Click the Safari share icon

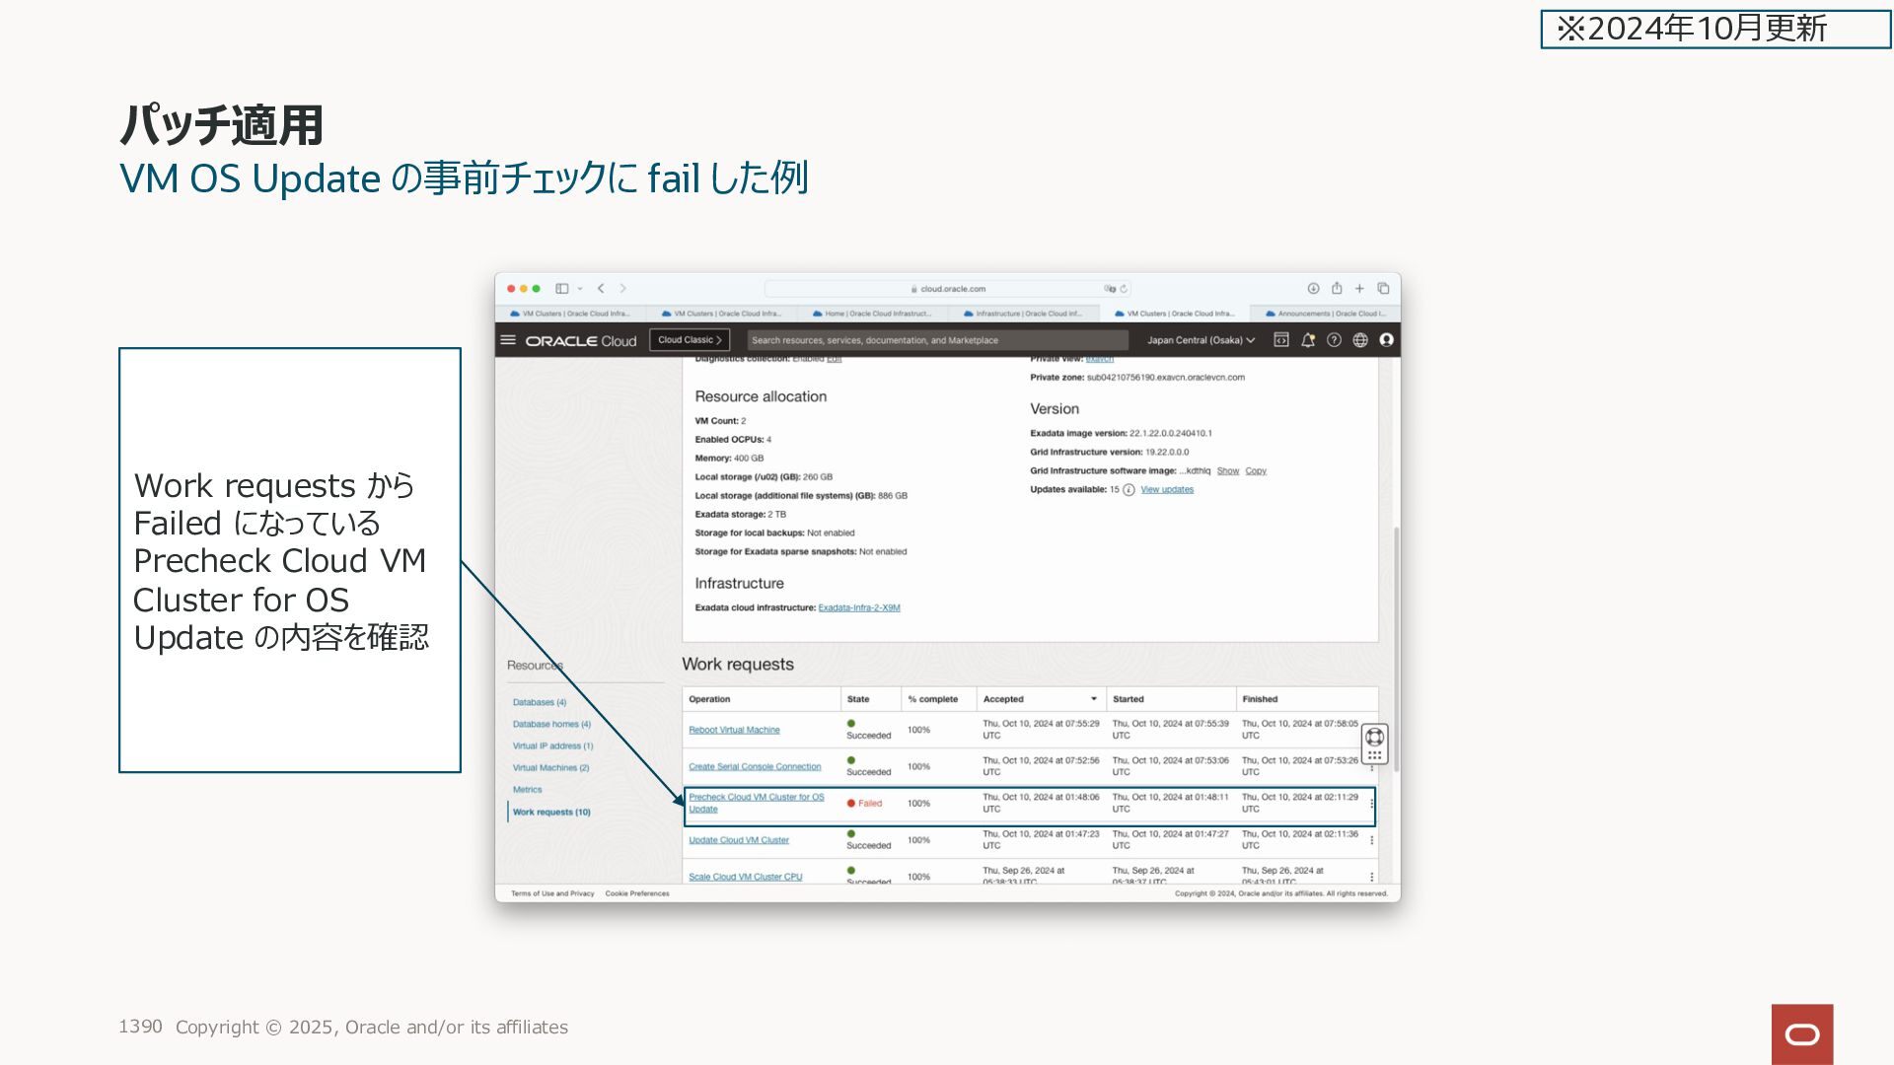[x=1337, y=289]
